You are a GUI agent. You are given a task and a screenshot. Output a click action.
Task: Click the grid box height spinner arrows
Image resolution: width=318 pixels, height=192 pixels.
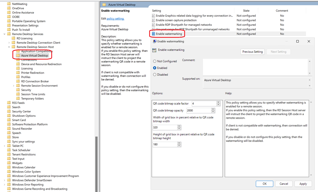tap(179, 144)
